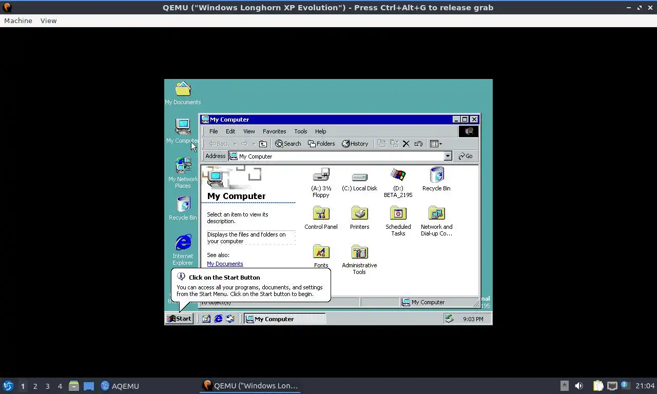This screenshot has height=394, width=657.
Task: Open the QEMU Machine menu
Action: [18, 21]
